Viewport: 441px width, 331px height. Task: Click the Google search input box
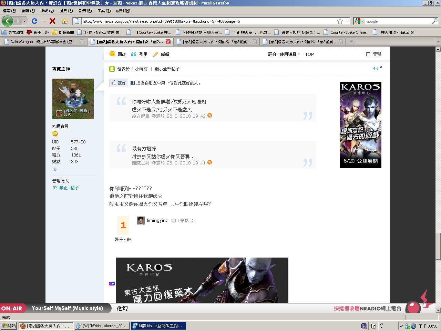pyautogui.click(x=398, y=21)
